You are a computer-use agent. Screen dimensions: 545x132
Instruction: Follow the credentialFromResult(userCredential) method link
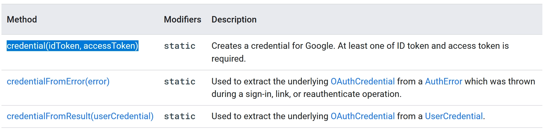pos(80,116)
